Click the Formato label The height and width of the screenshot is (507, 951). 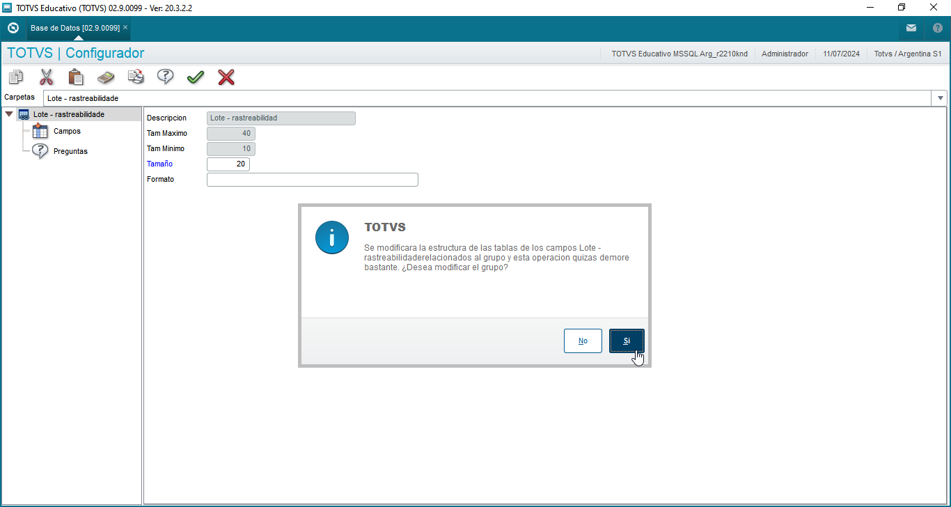[x=160, y=180]
